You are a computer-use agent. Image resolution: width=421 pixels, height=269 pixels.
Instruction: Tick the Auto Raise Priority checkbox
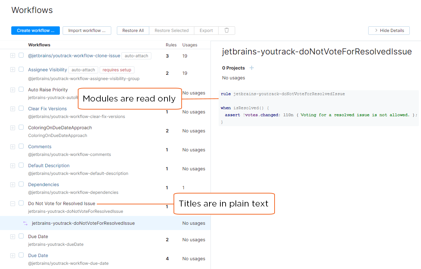[21, 90]
